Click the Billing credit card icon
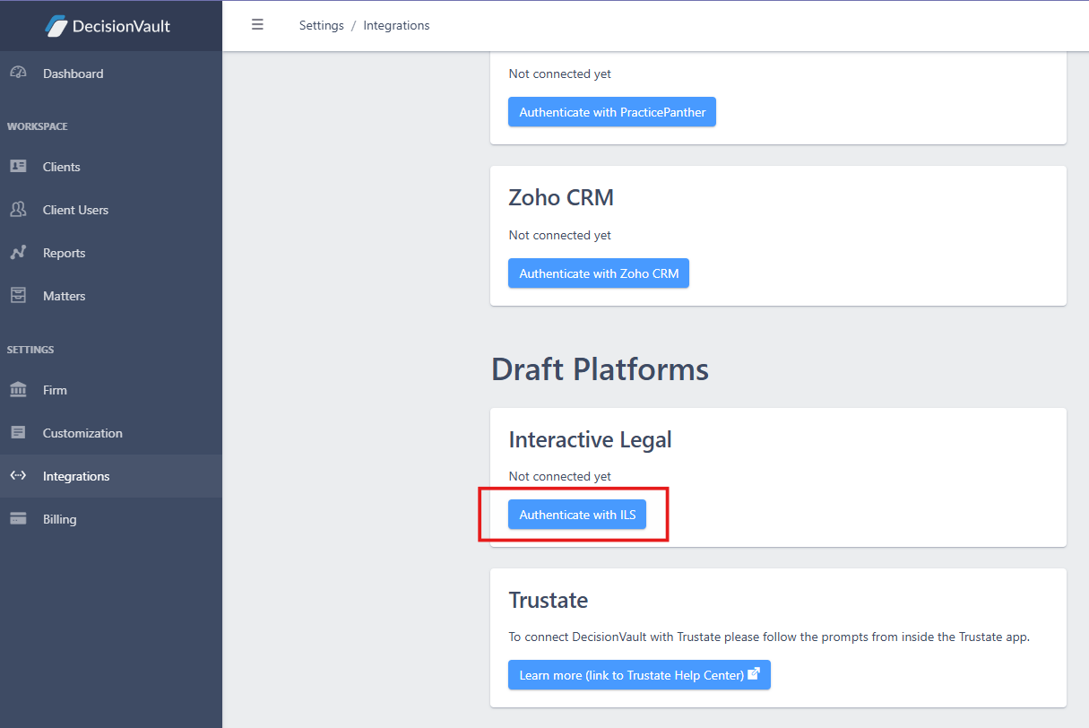 (x=18, y=519)
